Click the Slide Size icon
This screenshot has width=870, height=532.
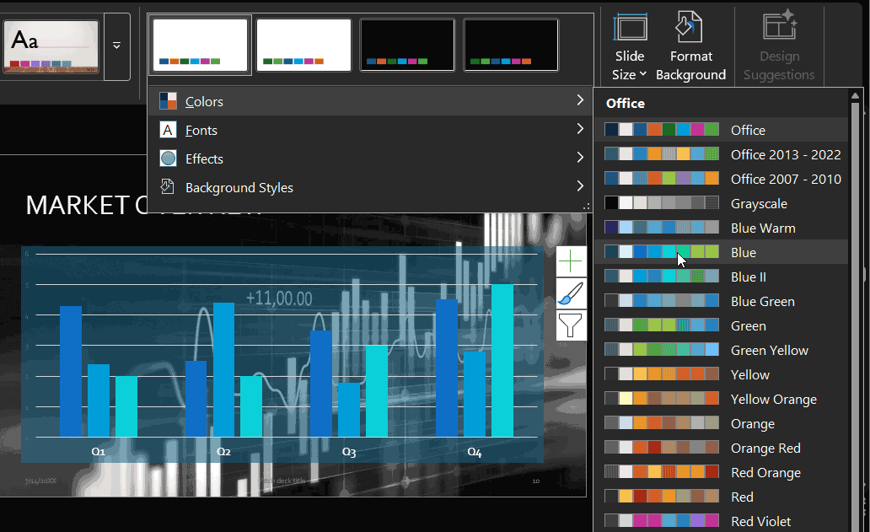tap(629, 27)
